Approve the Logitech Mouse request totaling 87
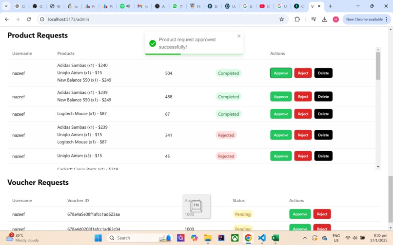This screenshot has width=393, height=245. (281, 114)
